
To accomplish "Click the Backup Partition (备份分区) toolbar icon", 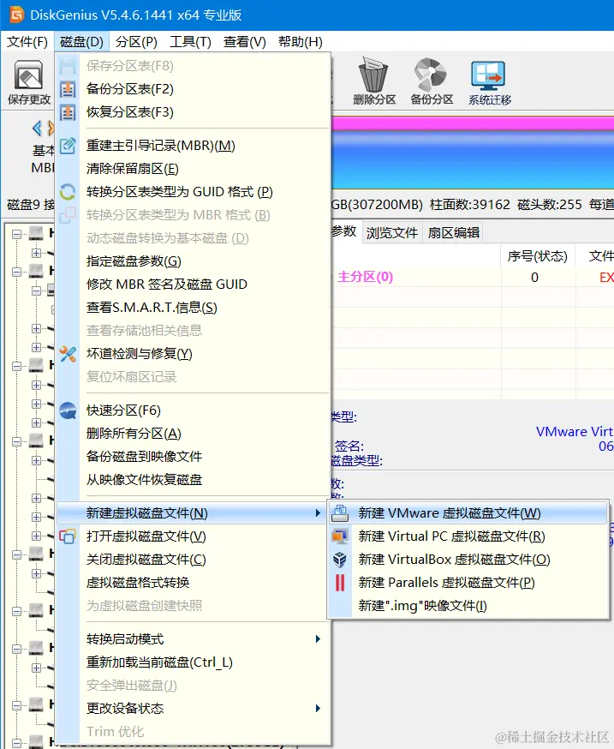I will click(432, 81).
